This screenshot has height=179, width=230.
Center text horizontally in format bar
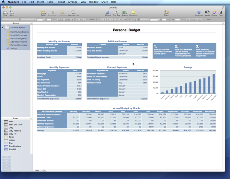click(x=62, y=20)
